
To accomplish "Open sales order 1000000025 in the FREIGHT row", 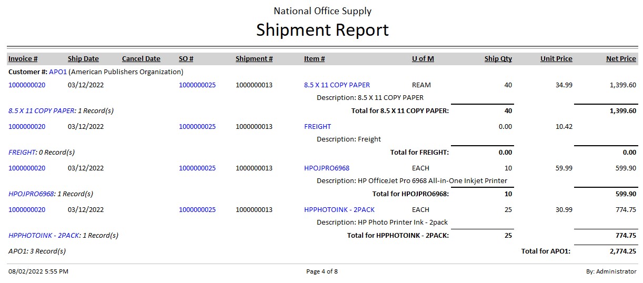I will [197, 127].
